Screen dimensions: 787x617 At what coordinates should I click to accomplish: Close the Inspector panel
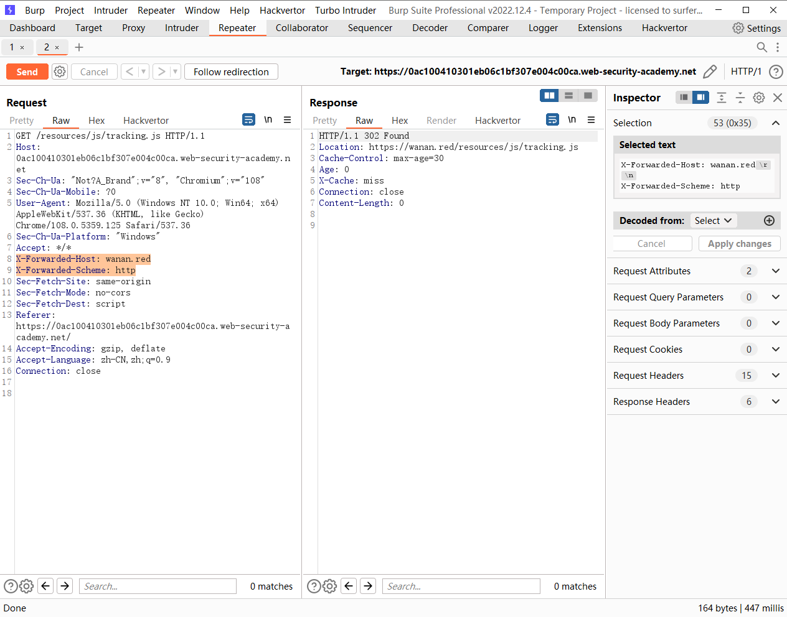click(778, 98)
